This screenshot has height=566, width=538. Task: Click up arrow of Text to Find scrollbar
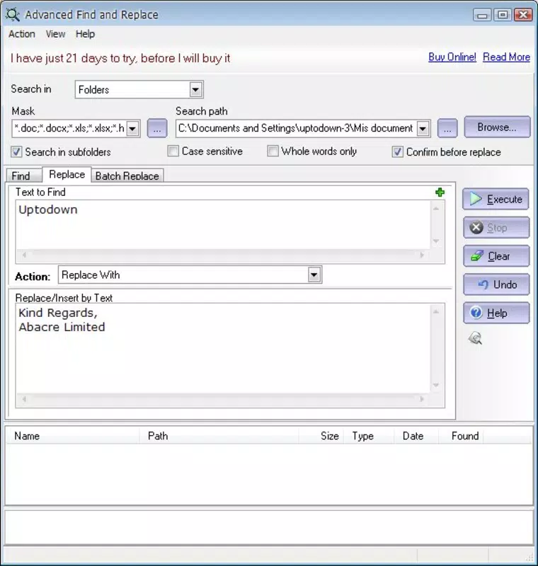(x=436, y=209)
